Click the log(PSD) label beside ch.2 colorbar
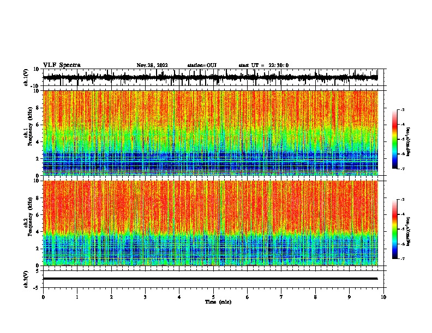Image resolution: width=432 pixels, height=333 pixels. point(408,231)
